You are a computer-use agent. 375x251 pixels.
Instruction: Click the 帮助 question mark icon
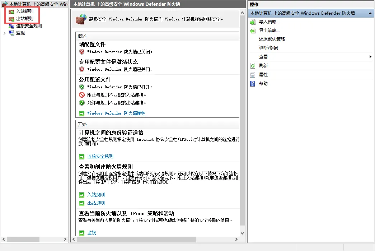click(x=253, y=84)
